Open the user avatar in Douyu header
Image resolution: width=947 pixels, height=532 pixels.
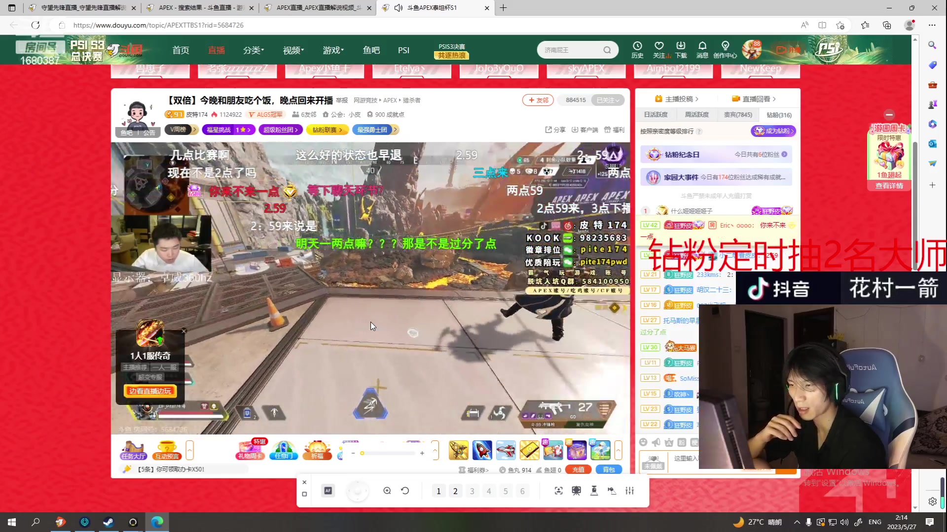click(752, 50)
